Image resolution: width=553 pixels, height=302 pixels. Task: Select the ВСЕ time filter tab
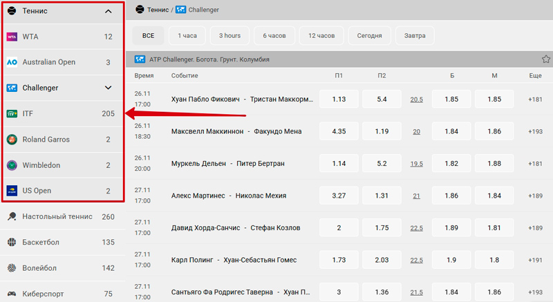click(x=148, y=35)
